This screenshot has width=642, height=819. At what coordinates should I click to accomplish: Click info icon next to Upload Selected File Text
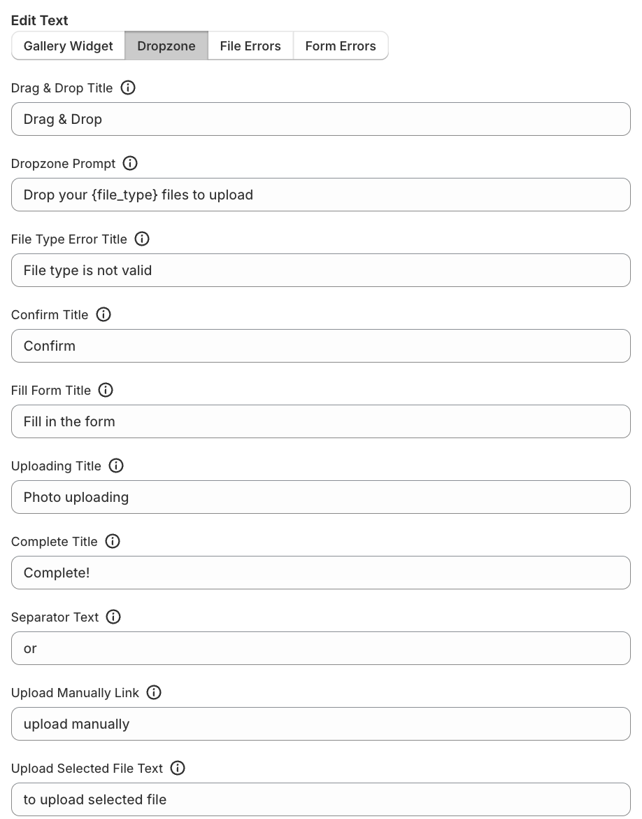pos(178,769)
